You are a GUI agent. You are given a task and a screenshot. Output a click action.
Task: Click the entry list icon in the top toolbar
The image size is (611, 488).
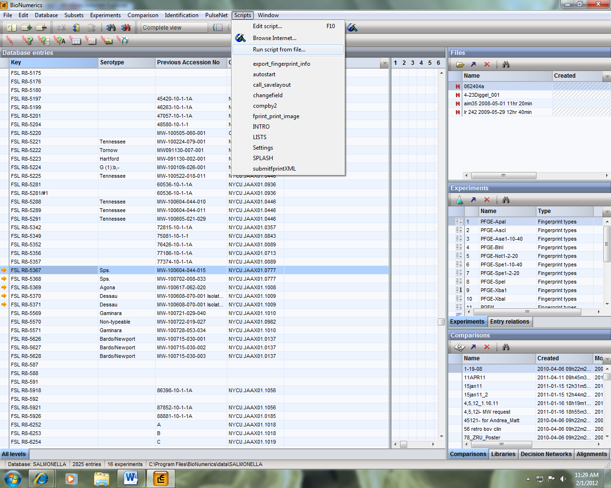[11, 28]
